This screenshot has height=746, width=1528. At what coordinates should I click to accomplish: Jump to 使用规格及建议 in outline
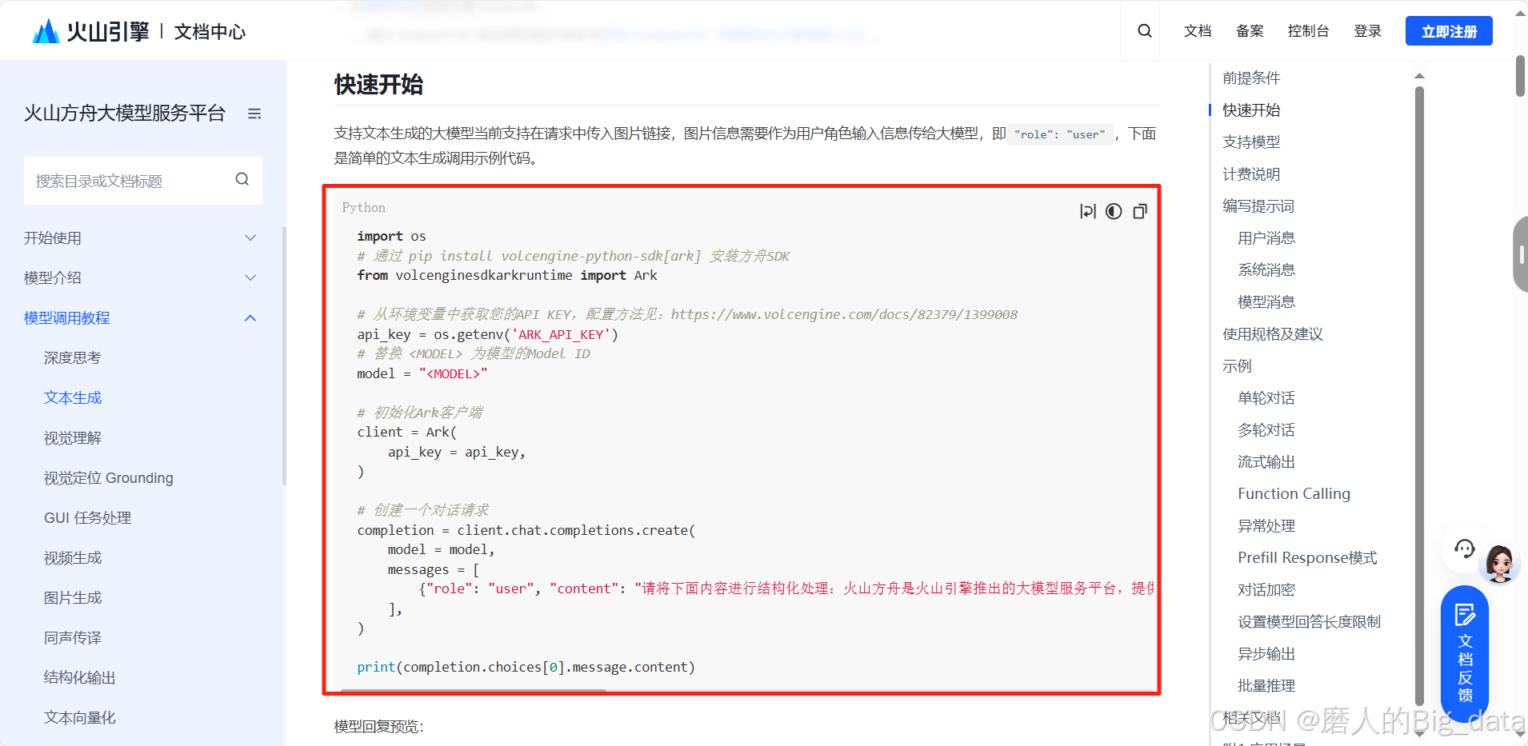(1273, 334)
